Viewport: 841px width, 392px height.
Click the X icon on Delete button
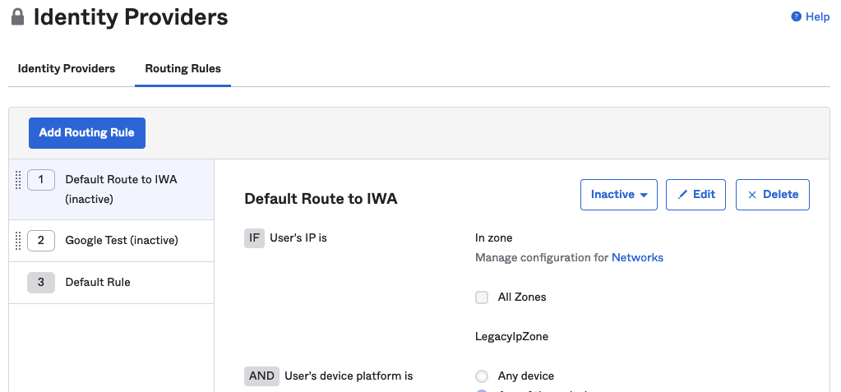pos(751,195)
